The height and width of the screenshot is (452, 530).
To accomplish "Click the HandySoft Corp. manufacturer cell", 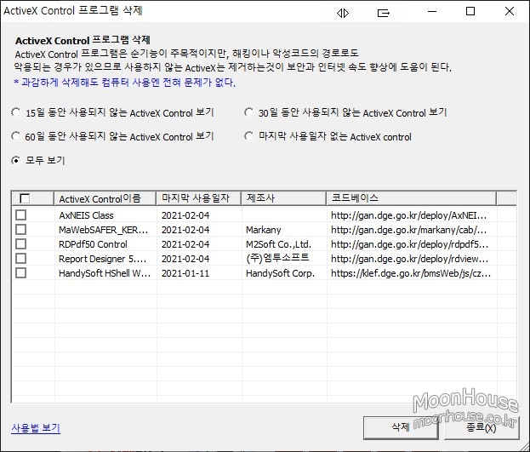I will pos(285,273).
